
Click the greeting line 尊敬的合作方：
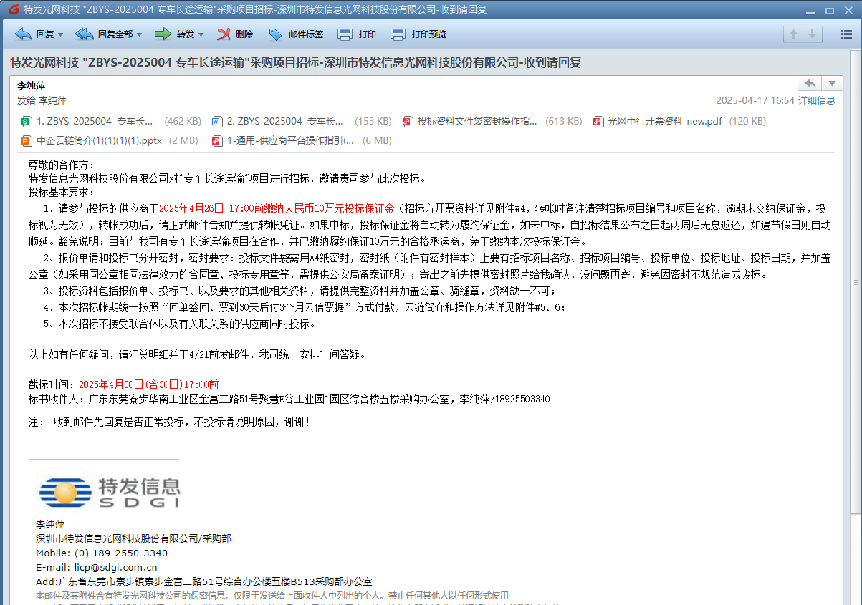point(62,165)
